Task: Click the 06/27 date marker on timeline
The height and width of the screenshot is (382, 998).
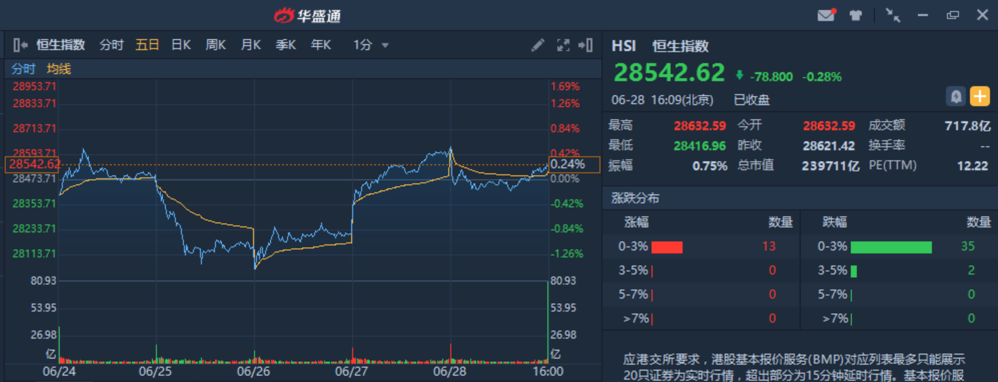Action: pos(352,371)
